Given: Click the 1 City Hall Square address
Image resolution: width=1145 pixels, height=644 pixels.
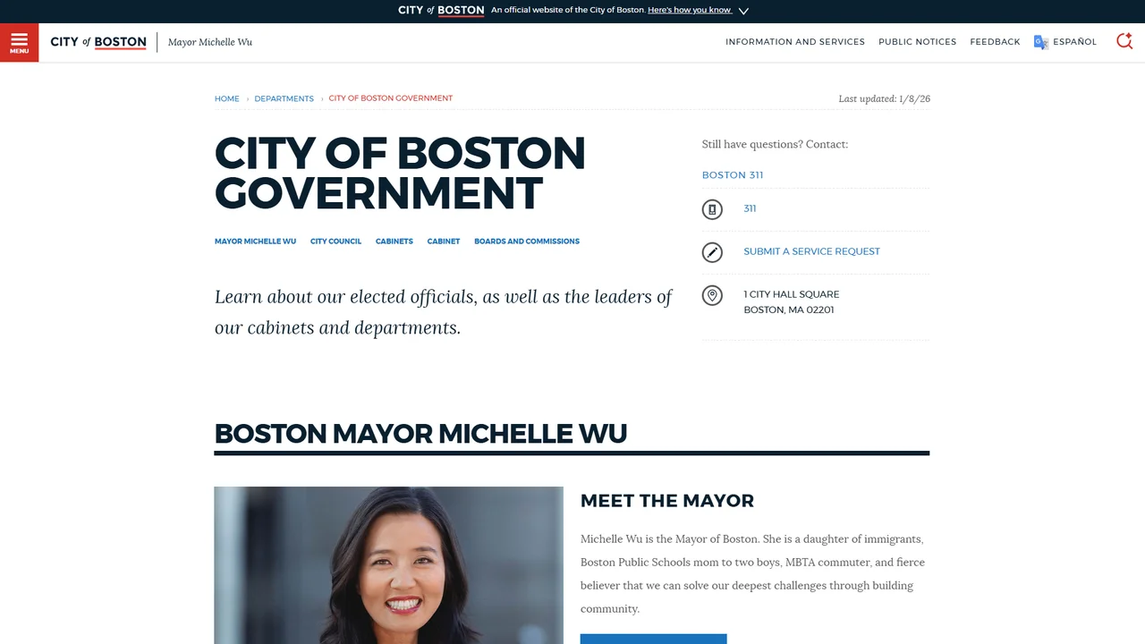Looking at the screenshot, I should pyautogui.click(x=791, y=302).
